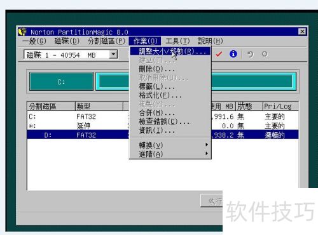This screenshot has height=235, width=318.
Task: Click the gray circle toolbar icon
Action: click(265, 54)
